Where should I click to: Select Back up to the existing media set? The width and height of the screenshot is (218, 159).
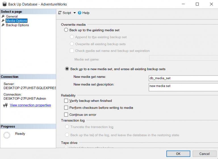pos(66,30)
